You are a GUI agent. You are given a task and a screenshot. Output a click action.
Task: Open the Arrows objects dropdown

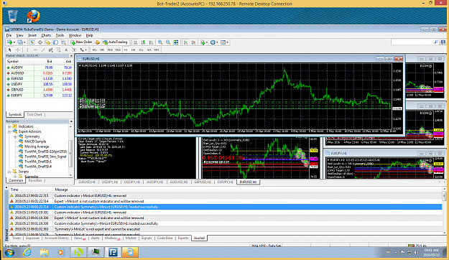coord(83,50)
